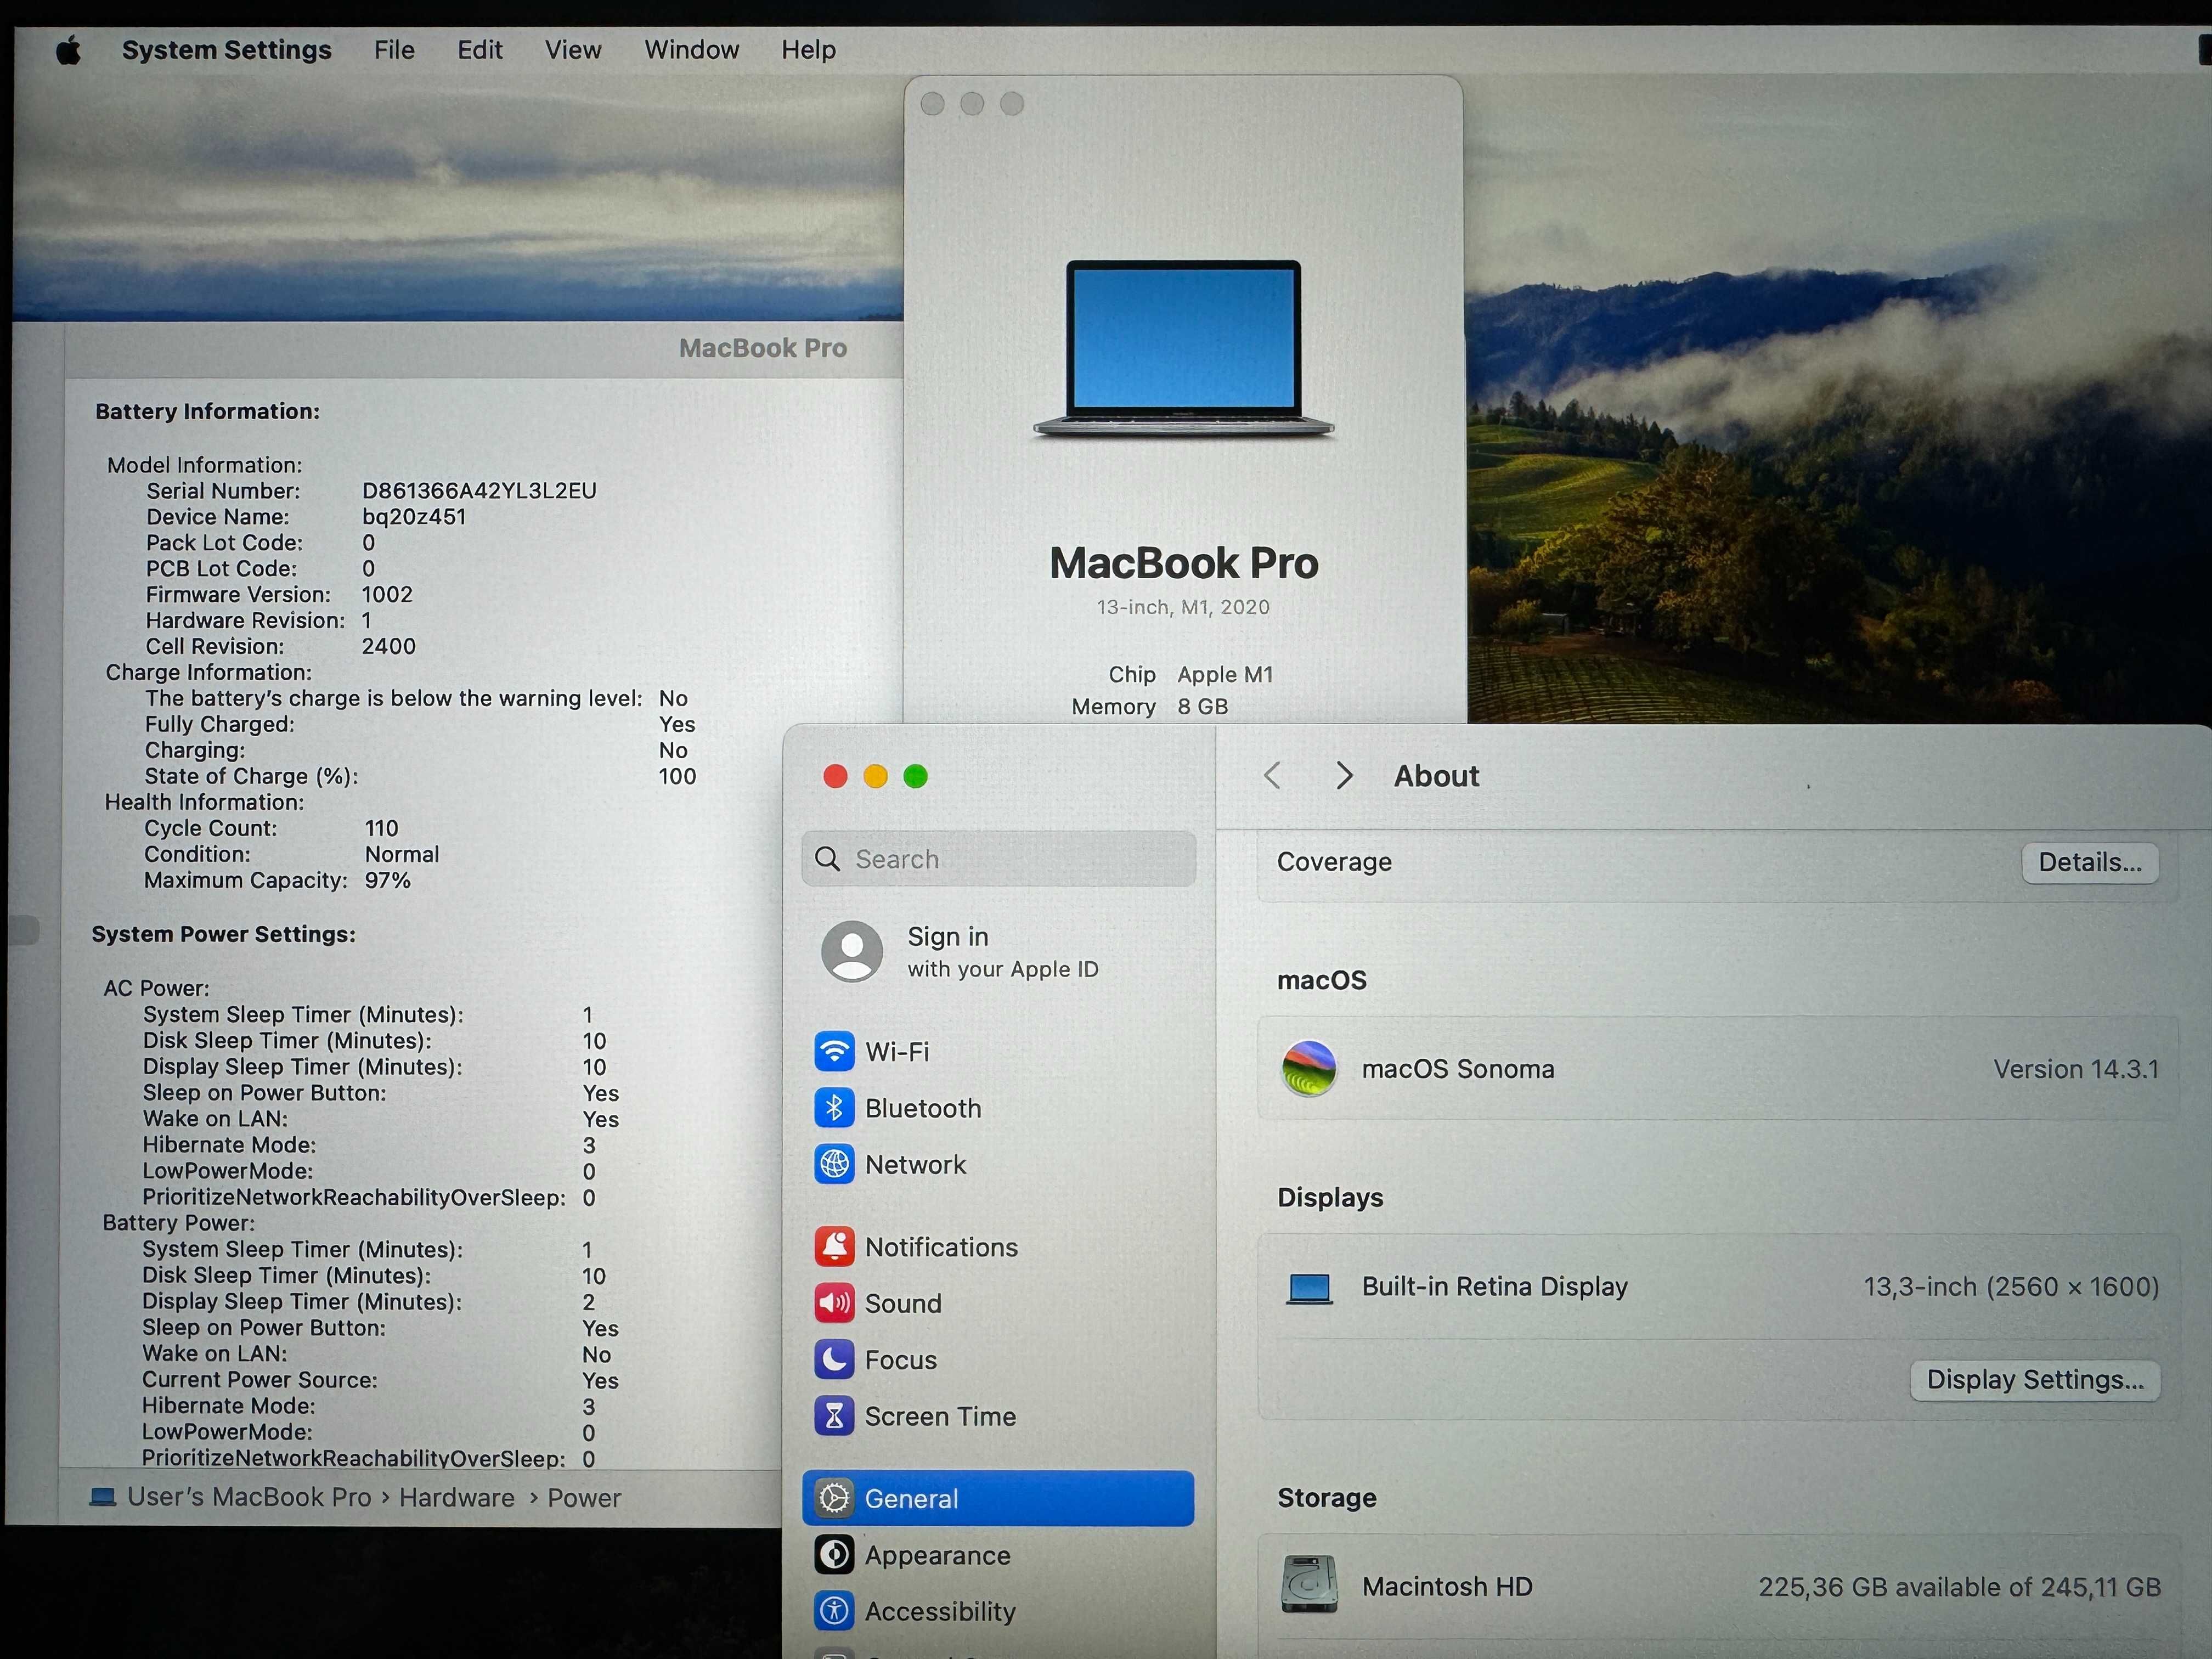Click Chip Apple M1 in About window

click(1190, 674)
